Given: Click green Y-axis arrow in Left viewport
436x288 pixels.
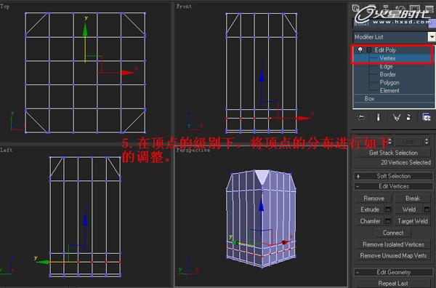Looking at the screenshot, I should [43, 262].
